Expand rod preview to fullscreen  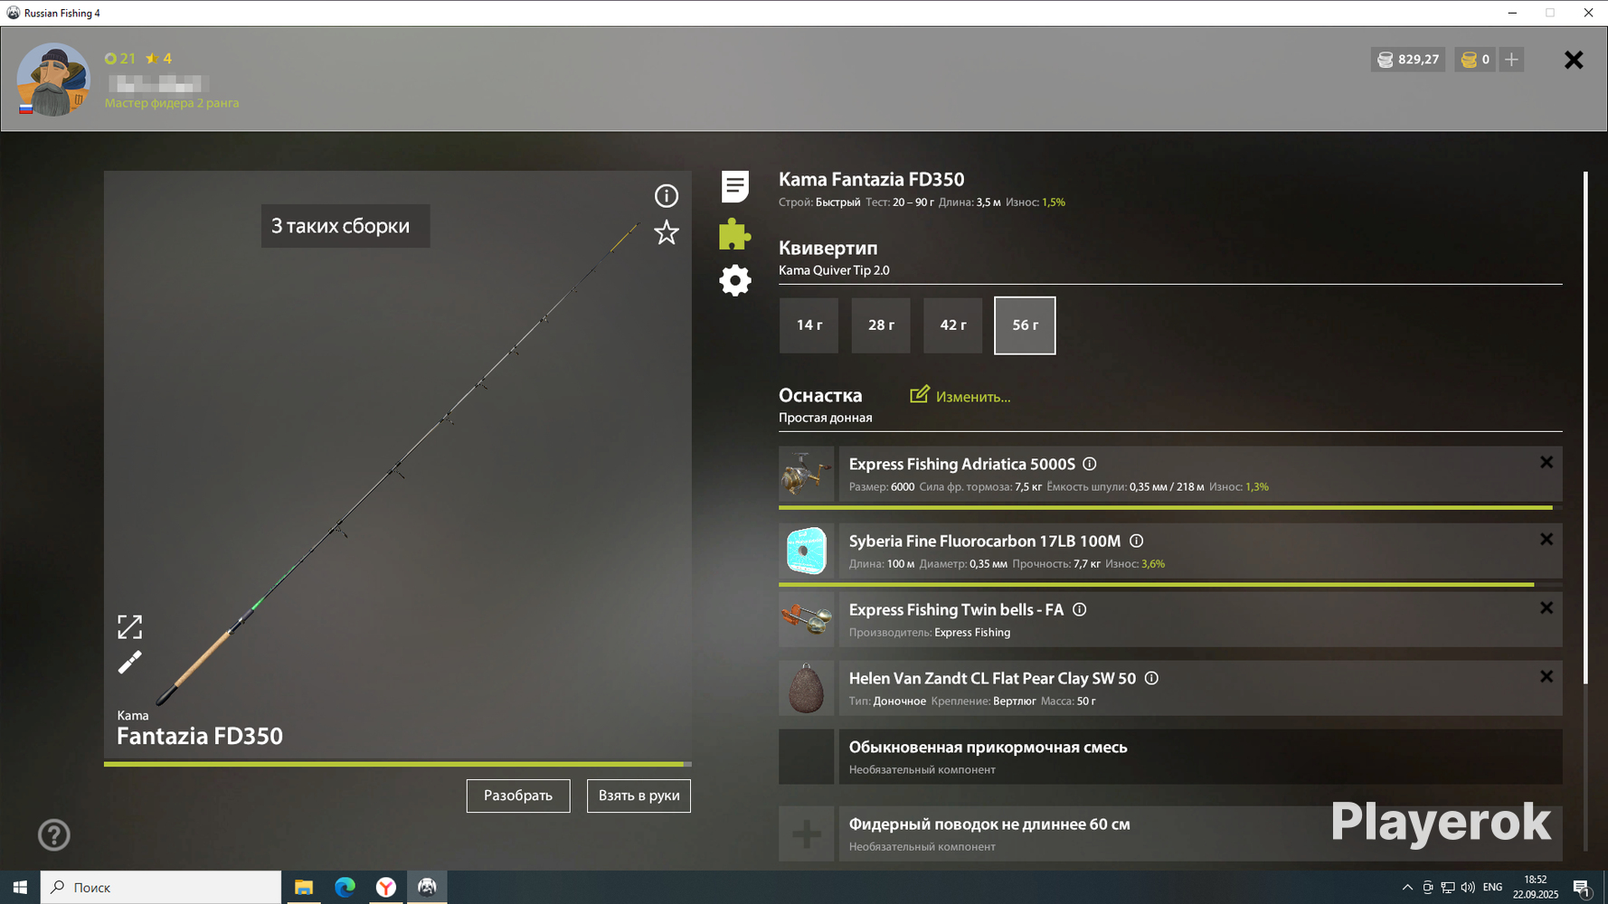(129, 627)
